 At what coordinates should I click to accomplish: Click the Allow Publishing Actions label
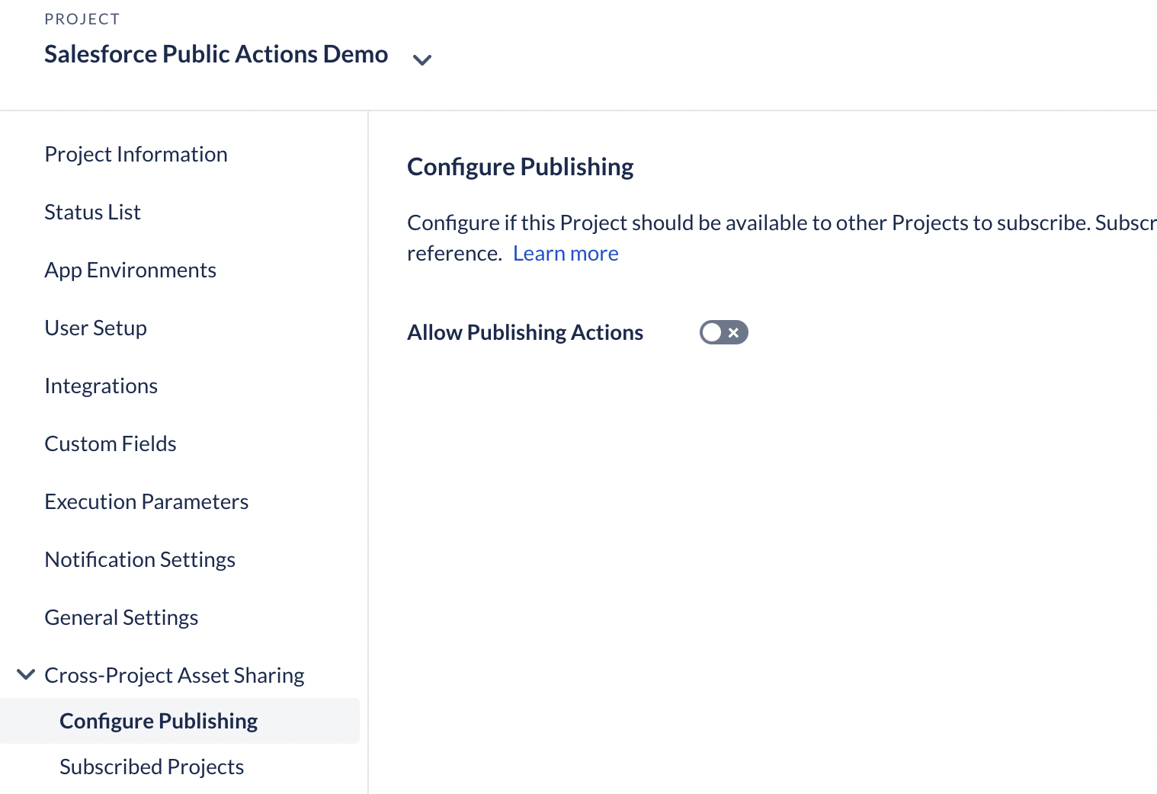(525, 332)
